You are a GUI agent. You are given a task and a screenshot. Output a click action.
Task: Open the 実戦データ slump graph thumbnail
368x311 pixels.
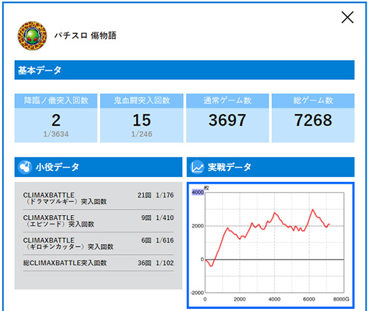tap(271, 245)
